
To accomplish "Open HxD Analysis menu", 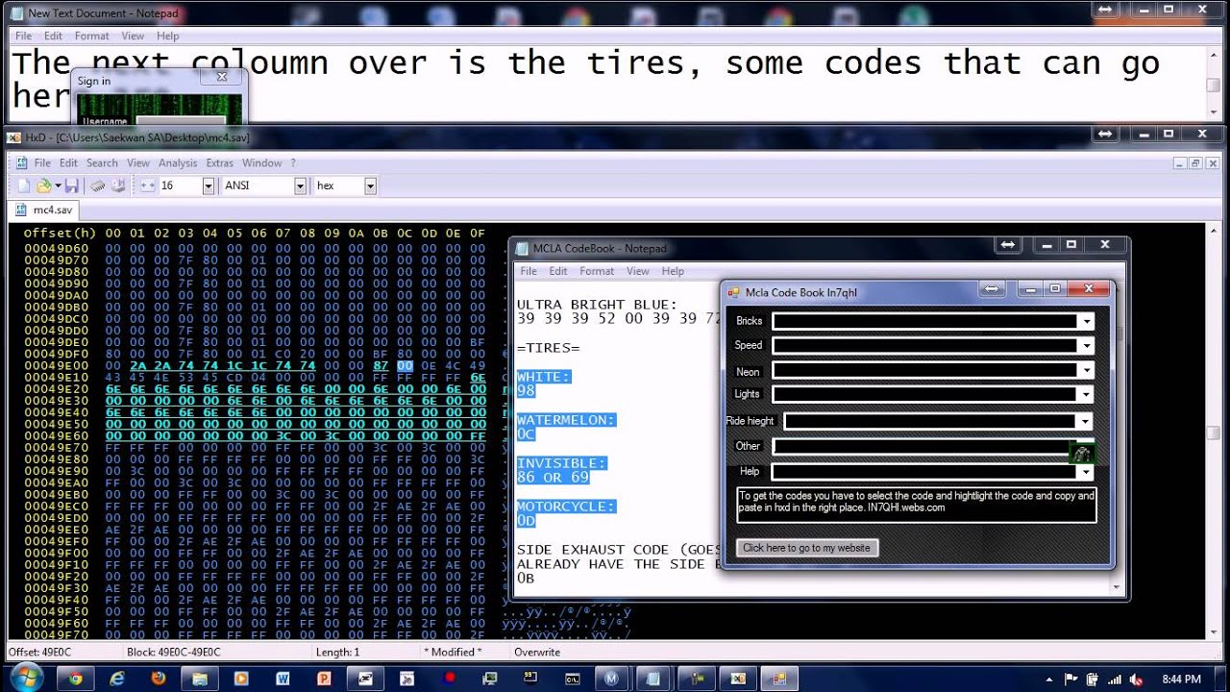I will [x=178, y=163].
